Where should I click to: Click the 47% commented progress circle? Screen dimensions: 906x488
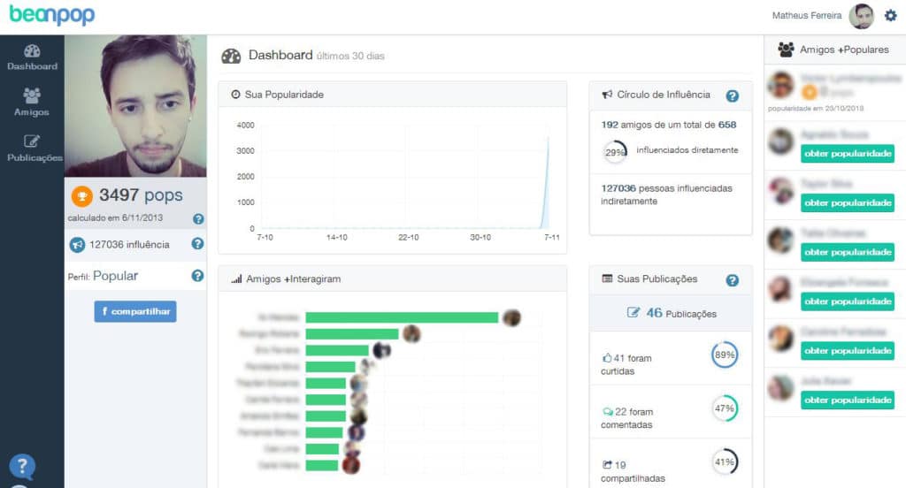tap(725, 408)
